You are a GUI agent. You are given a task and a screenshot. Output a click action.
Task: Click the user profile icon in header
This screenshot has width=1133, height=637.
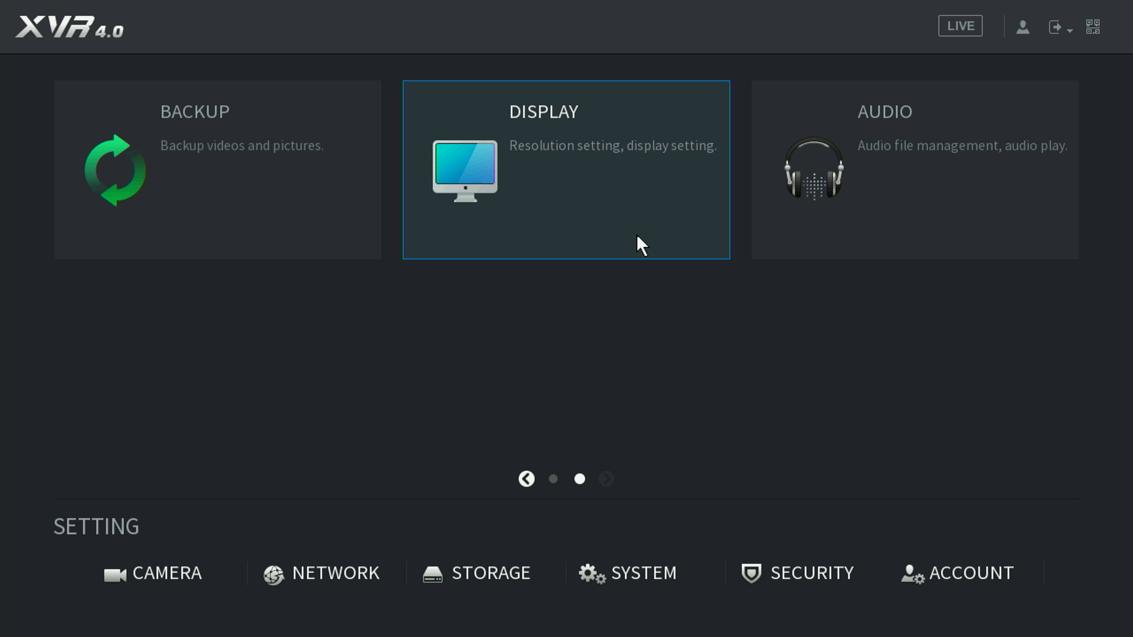(1022, 27)
